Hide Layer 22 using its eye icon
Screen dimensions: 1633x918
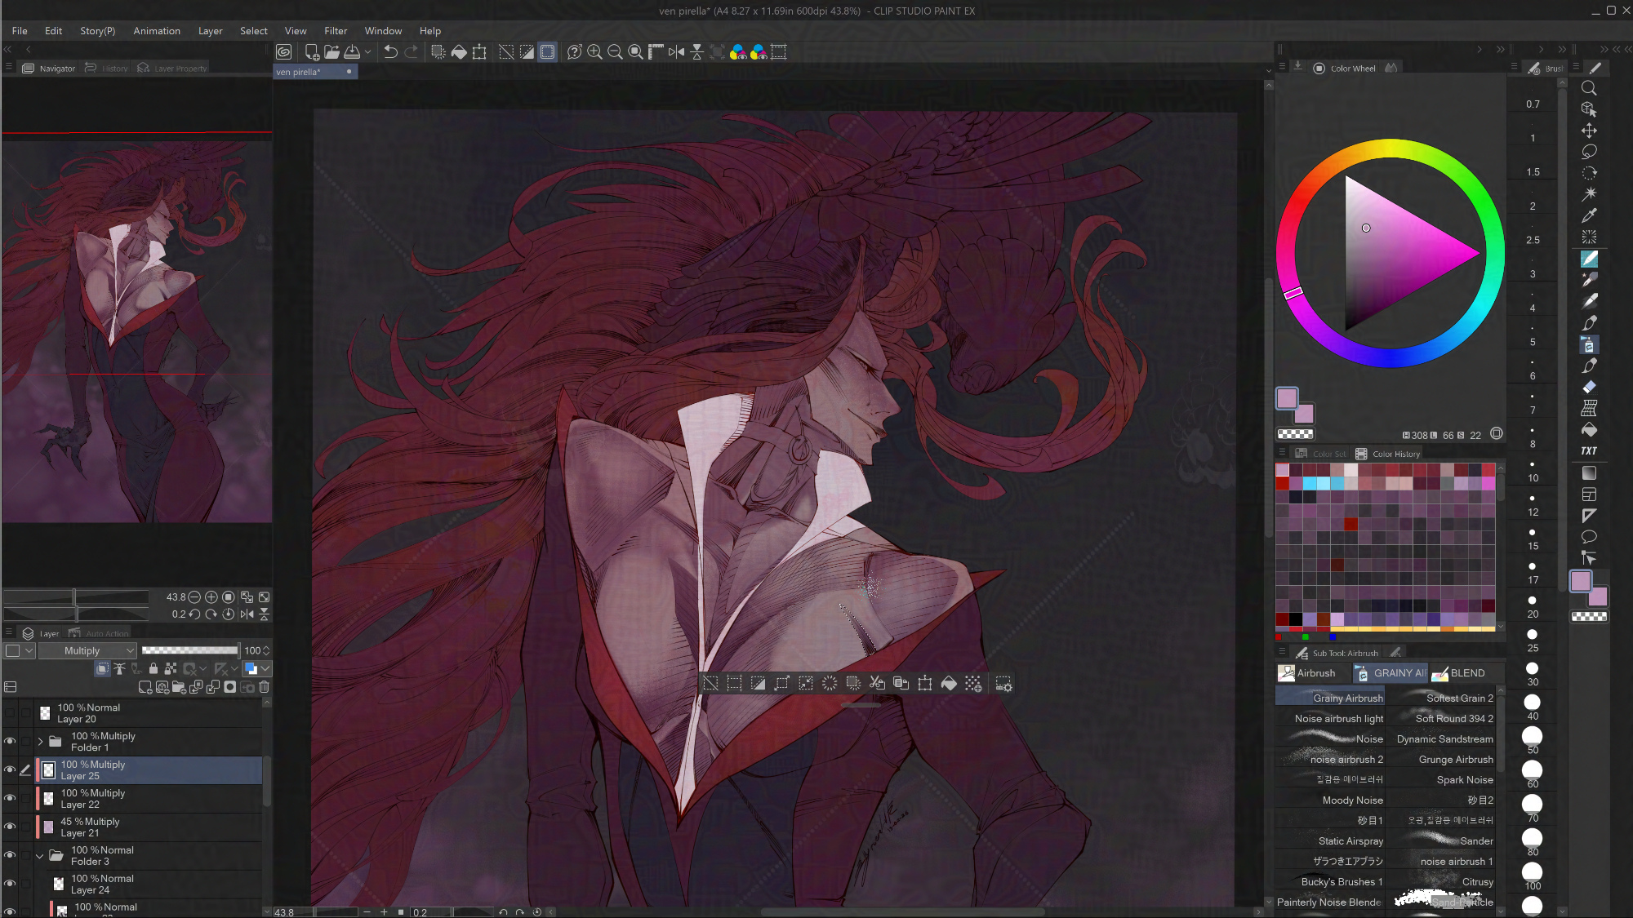(10, 798)
